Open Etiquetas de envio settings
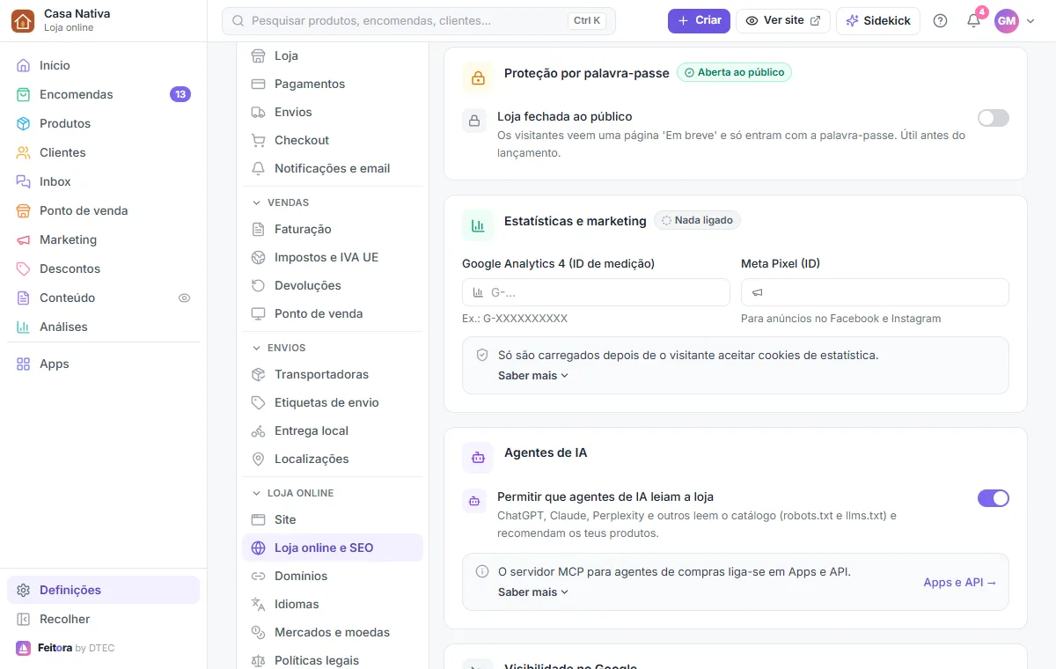1056x669 pixels. (333, 402)
